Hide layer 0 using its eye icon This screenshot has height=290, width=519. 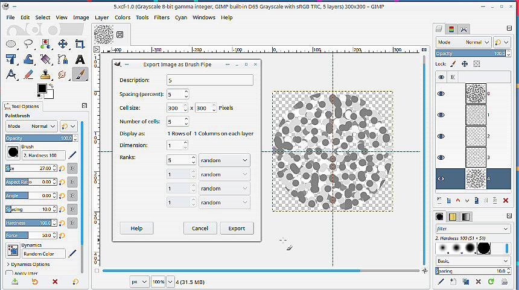(441, 94)
